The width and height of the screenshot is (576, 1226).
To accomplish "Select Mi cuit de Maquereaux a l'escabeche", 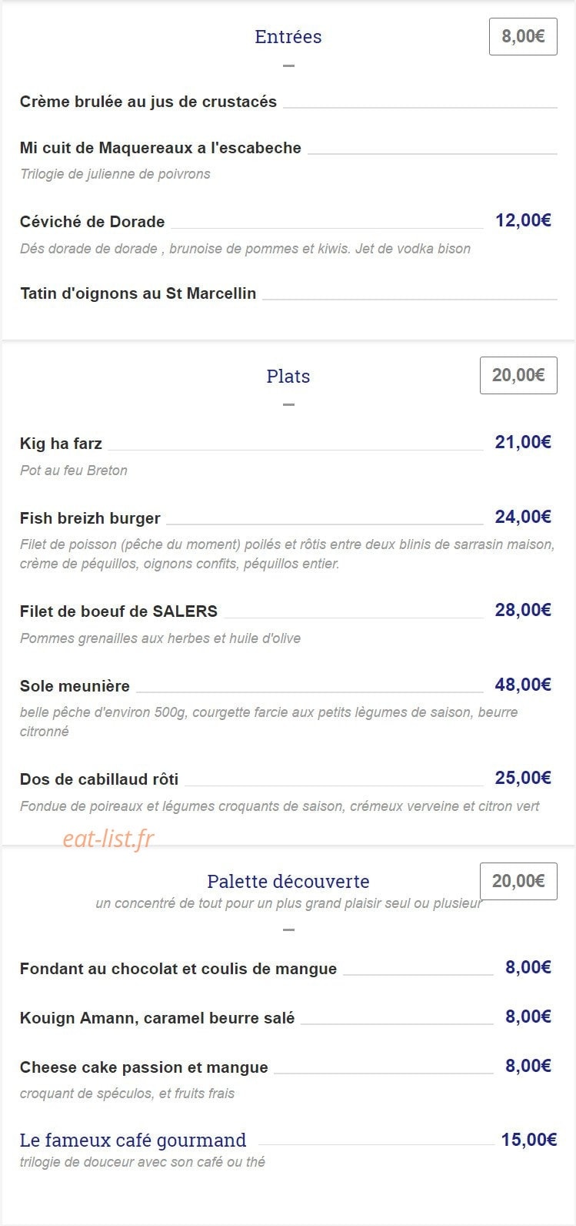I will [x=161, y=148].
